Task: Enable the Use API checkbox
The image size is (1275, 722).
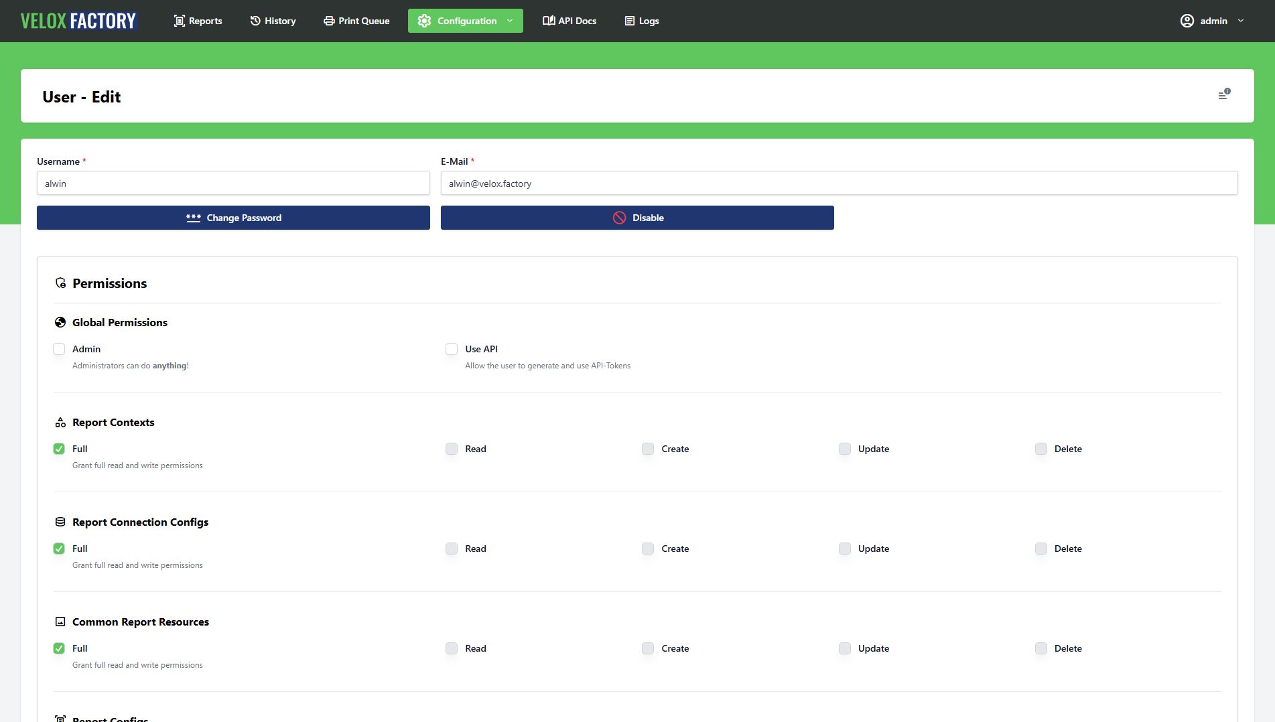Action: (x=452, y=349)
